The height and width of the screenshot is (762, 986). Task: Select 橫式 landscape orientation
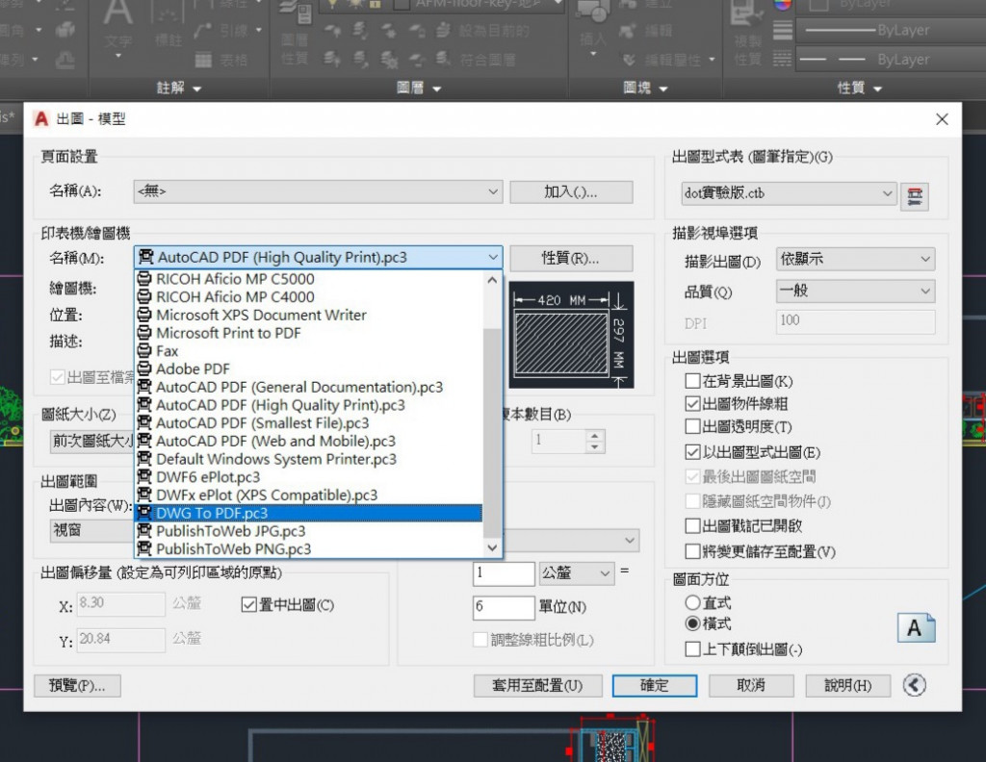(x=692, y=623)
